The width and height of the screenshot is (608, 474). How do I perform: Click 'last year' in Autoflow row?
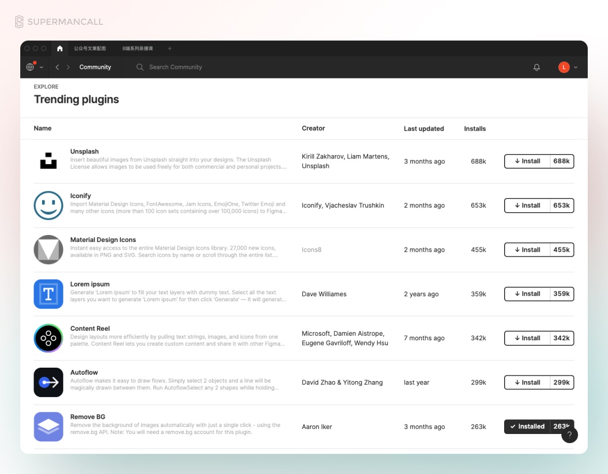416,382
